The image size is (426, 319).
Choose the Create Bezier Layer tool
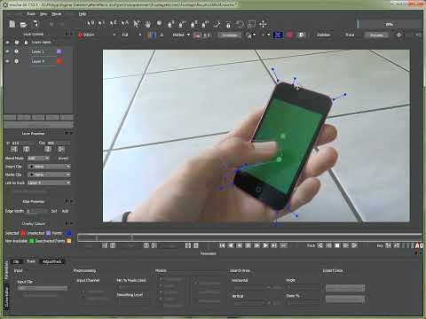pos(194,24)
